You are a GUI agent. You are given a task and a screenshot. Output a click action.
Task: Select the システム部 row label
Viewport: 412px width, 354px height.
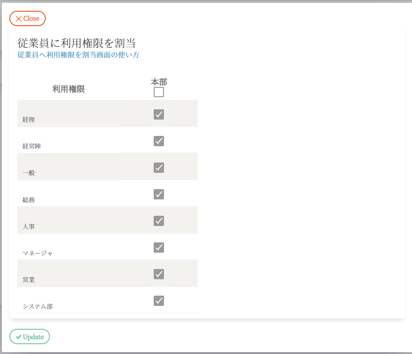click(x=37, y=307)
